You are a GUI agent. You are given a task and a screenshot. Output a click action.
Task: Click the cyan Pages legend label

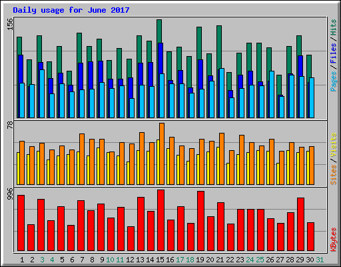[x=334, y=81]
